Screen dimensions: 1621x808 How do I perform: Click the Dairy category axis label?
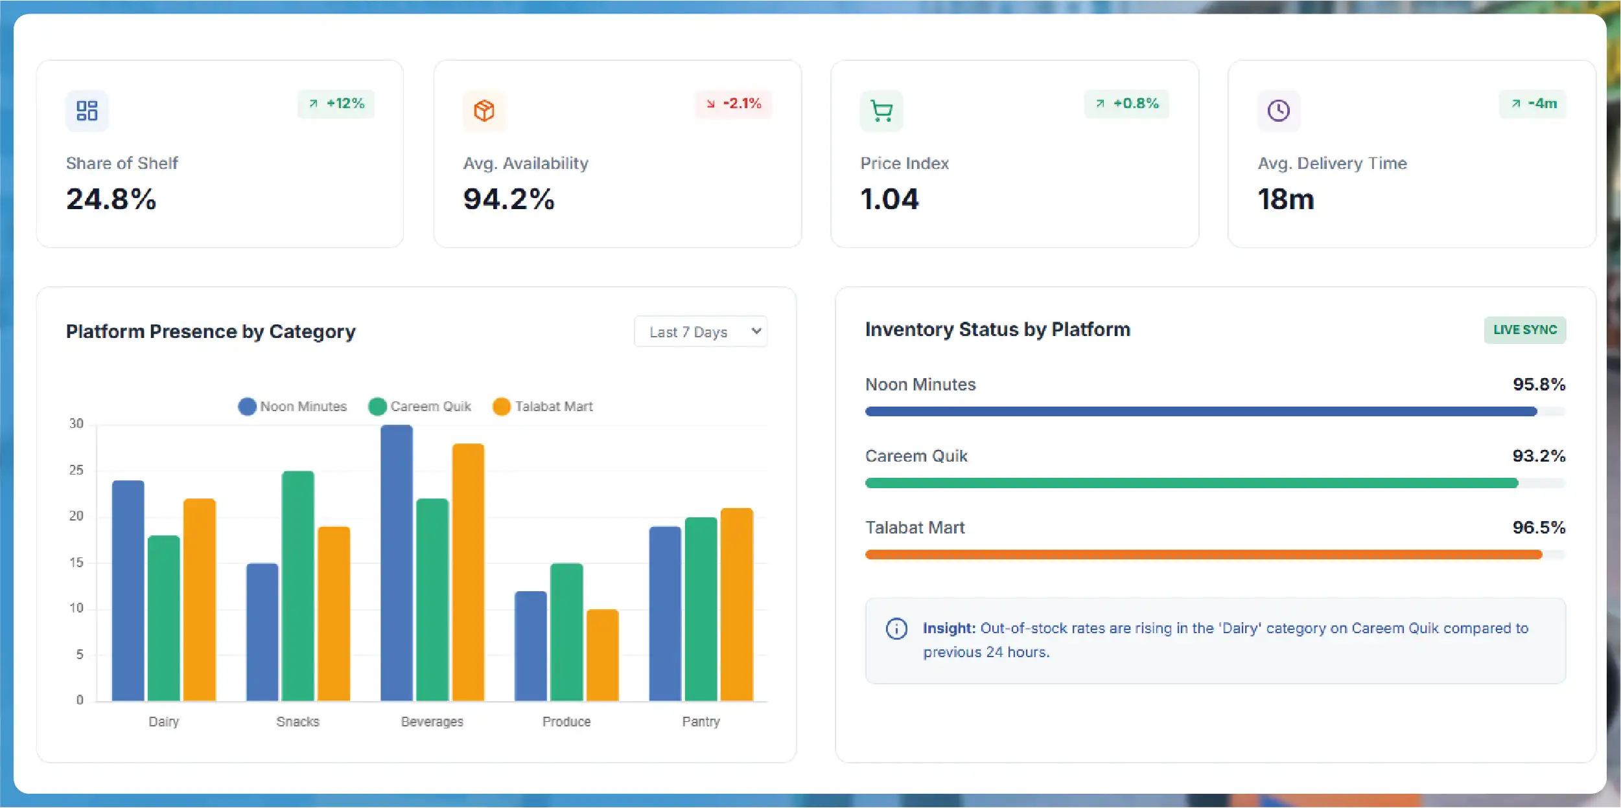point(163,722)
